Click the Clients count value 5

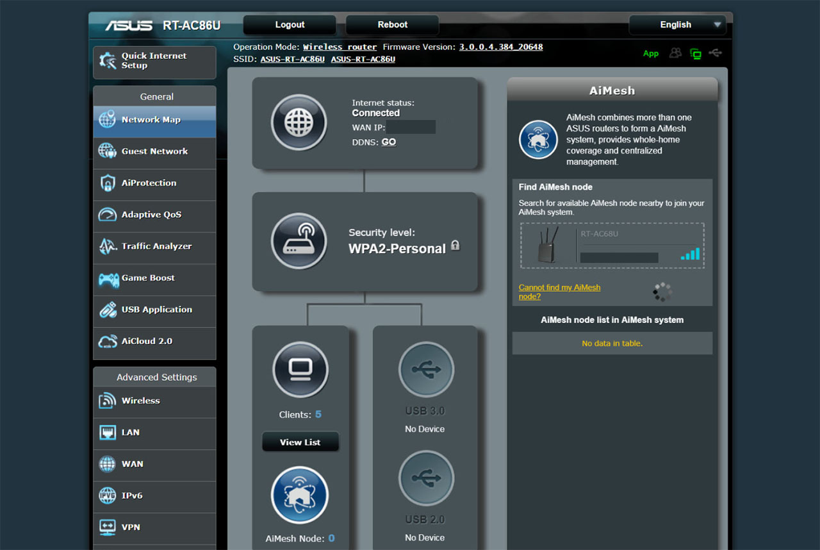[318, 415]
